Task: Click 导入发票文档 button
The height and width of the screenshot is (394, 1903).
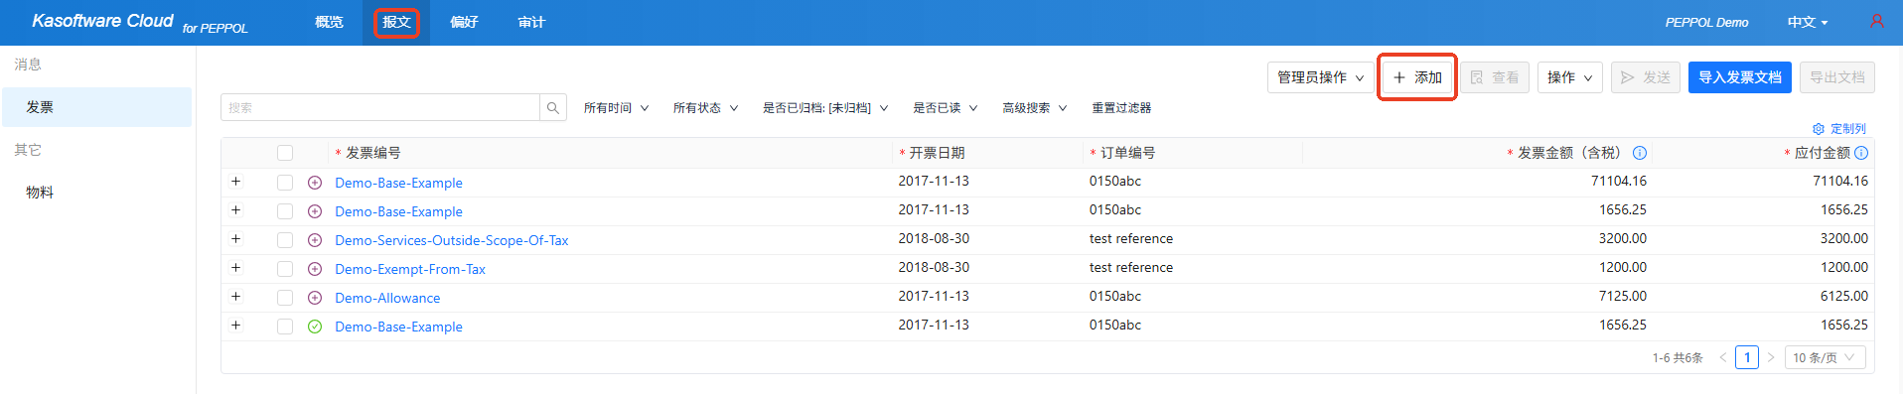Action: (1739, 77)
